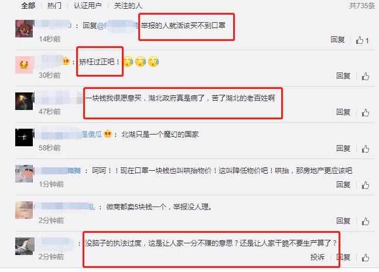
Task: Like the 湖北政府 comment from 47秒前
Action: pos(365,112)
